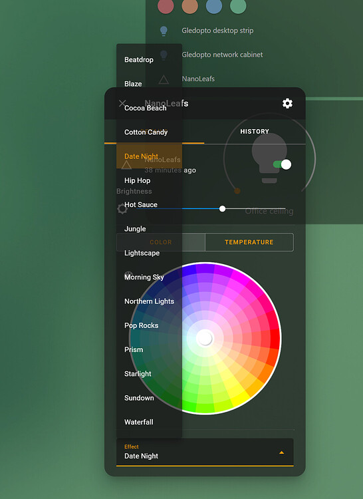Toggle the Office ceiling light switch

pos(282,164)
